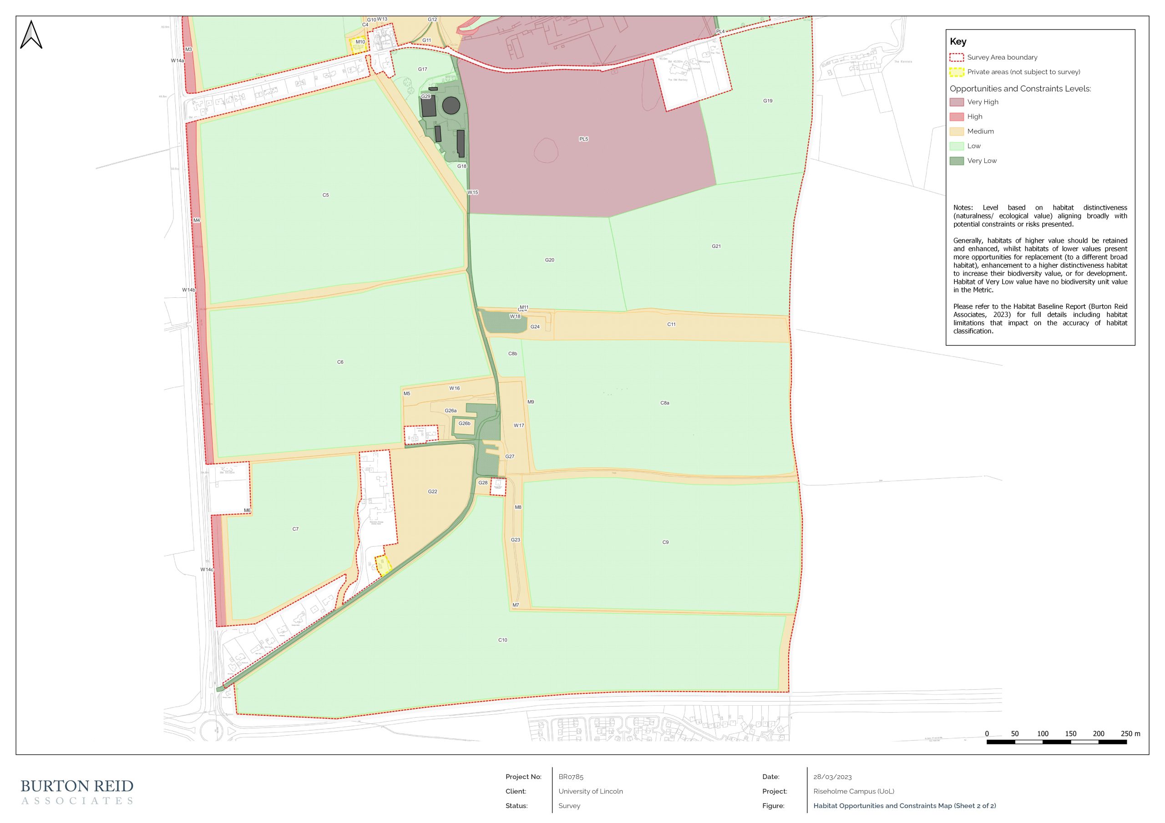Click the PL5 Very High constraint area

pos(583,137)
